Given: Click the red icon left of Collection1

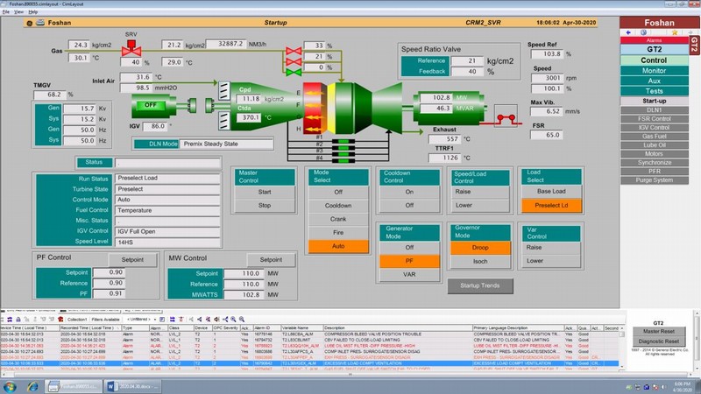Looking at the screenshot, I should coord(60,320).
